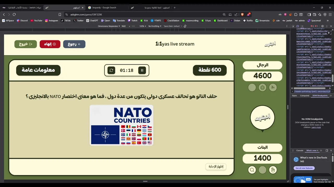Reset the timer with the refresh icon
The image size is (334, 187).
click(x=111, y=70)
